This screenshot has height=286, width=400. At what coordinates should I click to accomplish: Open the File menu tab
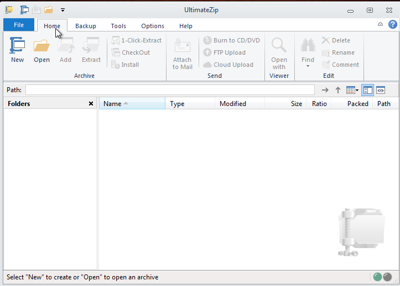19,25
